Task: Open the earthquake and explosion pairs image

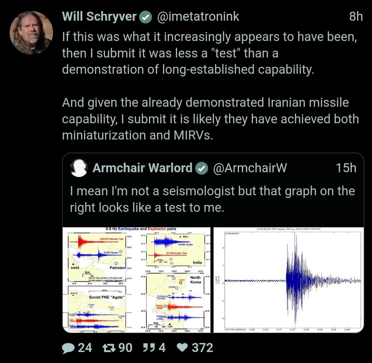Action: (137, 280)
